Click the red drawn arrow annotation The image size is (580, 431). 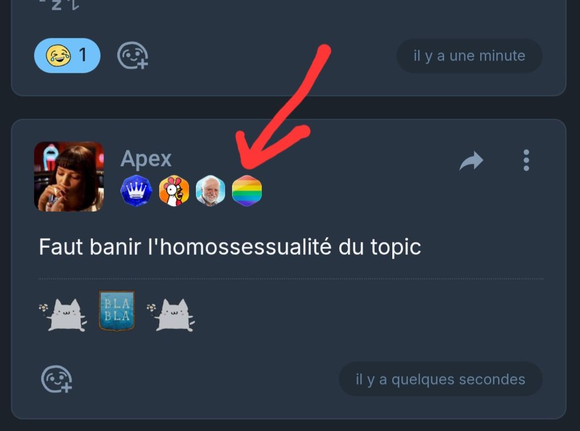(x=283, y=107)
